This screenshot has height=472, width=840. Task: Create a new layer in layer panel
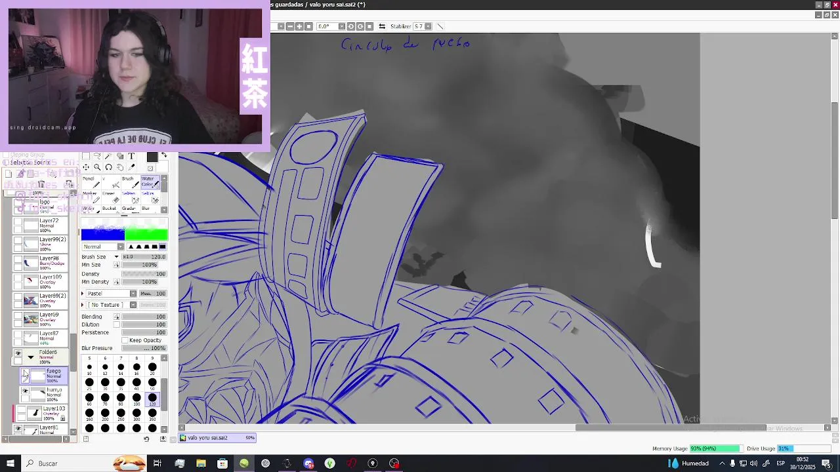9,173
